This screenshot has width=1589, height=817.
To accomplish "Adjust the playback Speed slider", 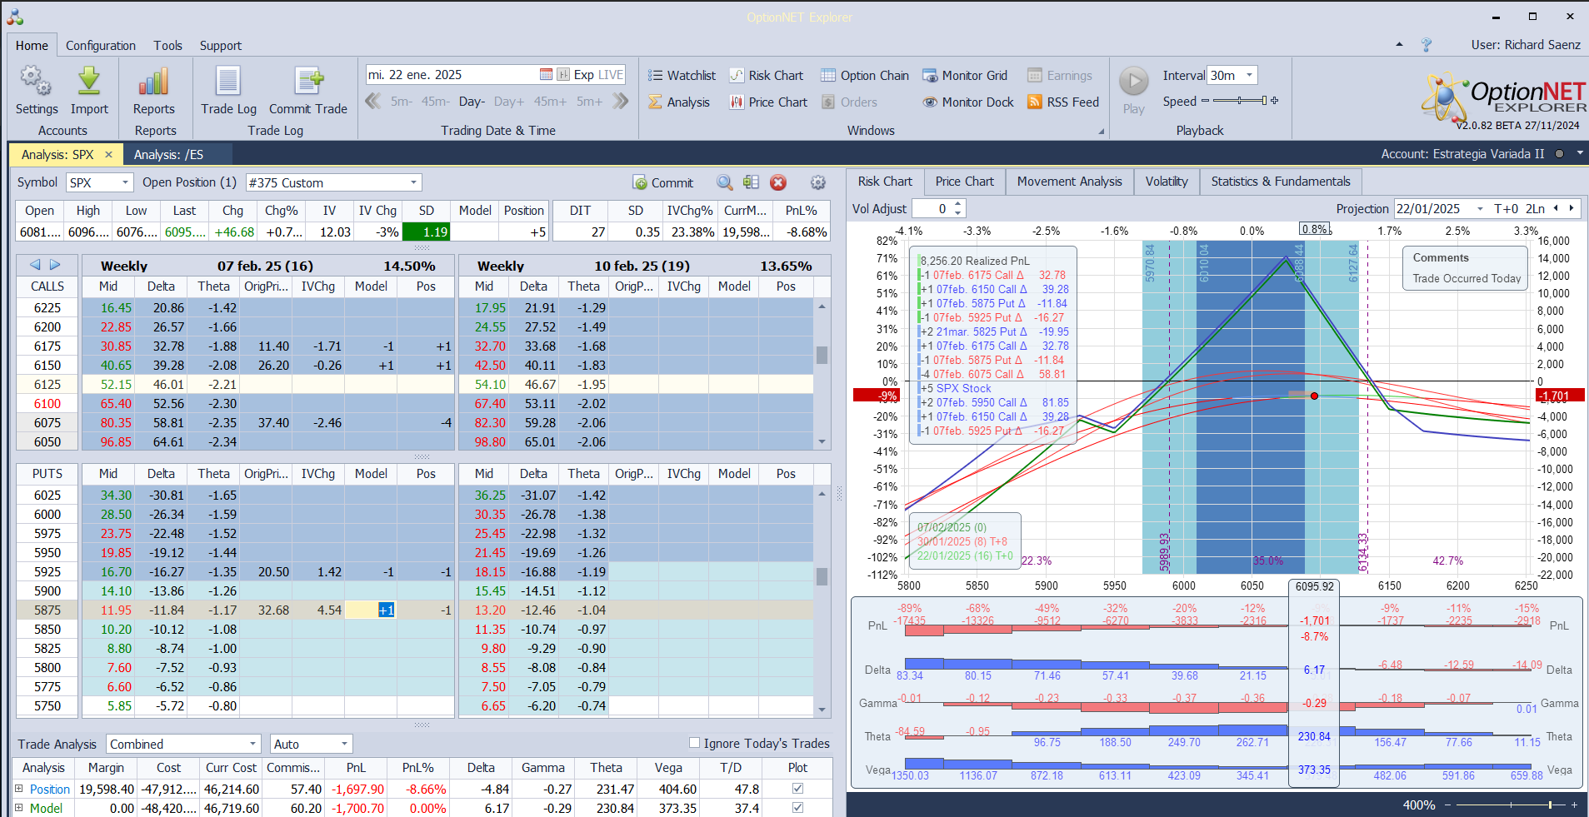I will pos(1240,101).
